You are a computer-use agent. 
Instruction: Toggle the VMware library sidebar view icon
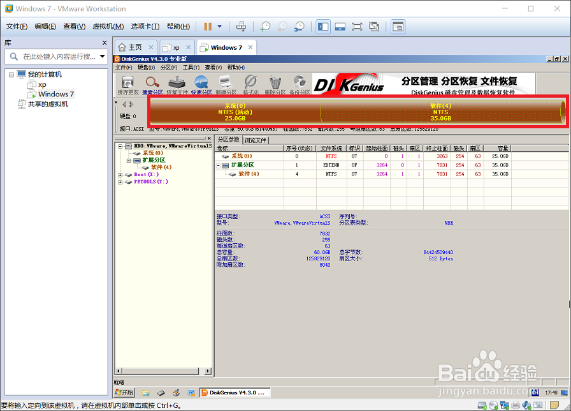point(323,27)
